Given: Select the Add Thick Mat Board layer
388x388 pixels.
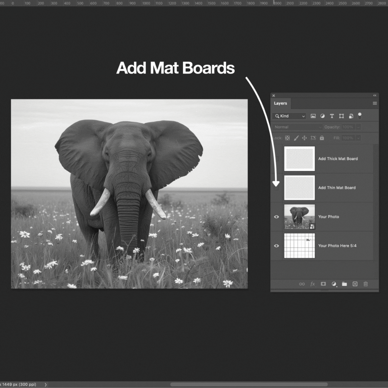Looking at the screenshot, I should pos(338,159).
